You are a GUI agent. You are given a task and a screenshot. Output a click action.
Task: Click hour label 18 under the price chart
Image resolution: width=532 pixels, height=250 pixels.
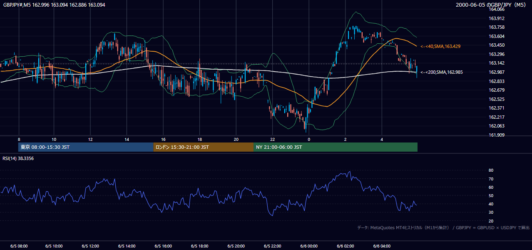click(200, 139)
